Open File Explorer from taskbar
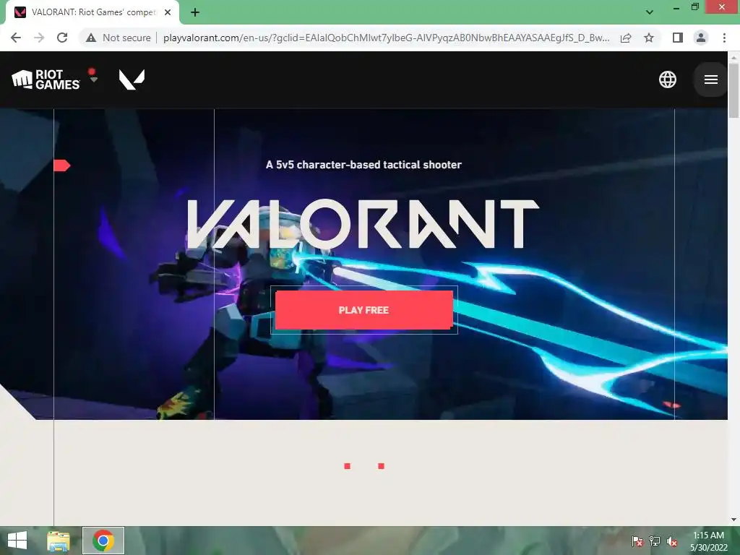 point(59,541)
